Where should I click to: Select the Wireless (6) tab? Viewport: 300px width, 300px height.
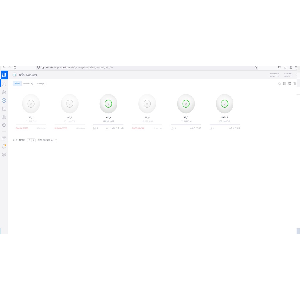pos(28,83)
